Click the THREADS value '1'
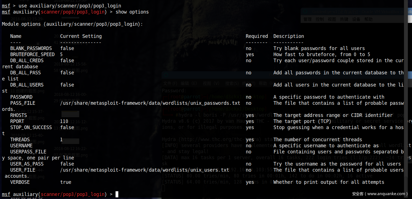Viewport: 412px width, 199px height. pyautogui.click(x=62, y=140)
